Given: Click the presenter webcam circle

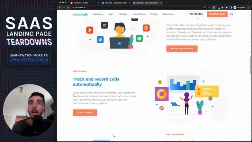Looking at the screenshot, I should 29,110.
